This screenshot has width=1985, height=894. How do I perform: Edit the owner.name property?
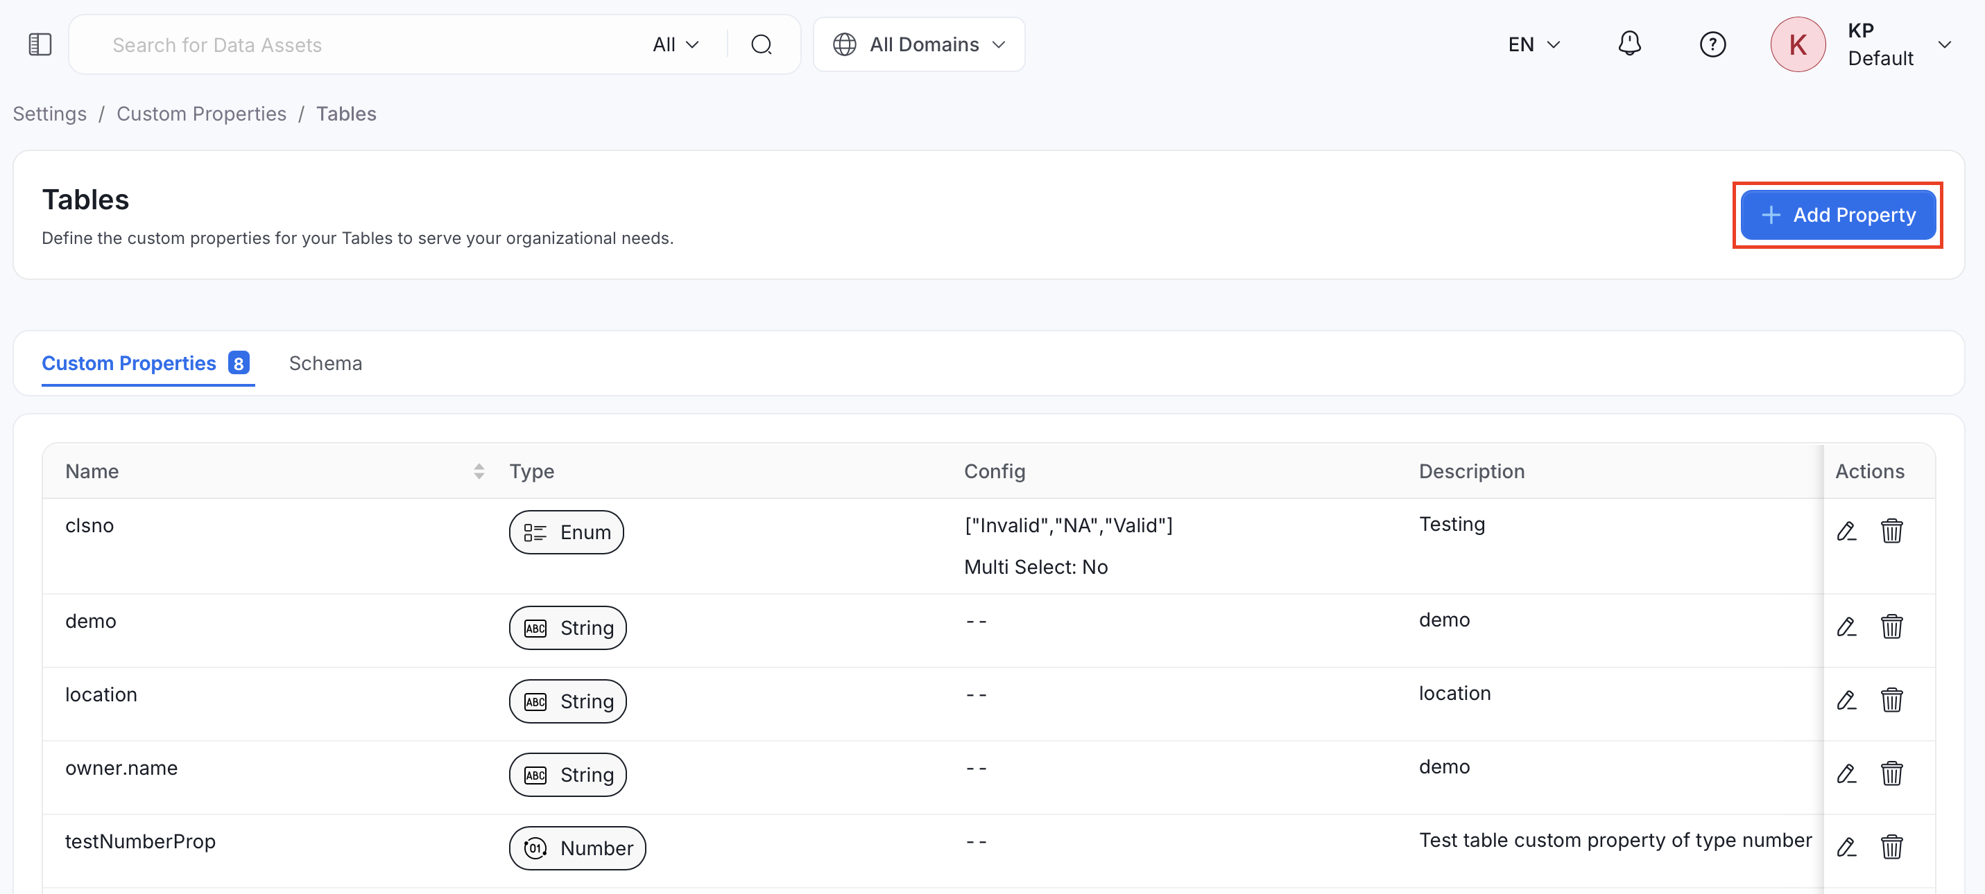click(x=1846, y=774)
